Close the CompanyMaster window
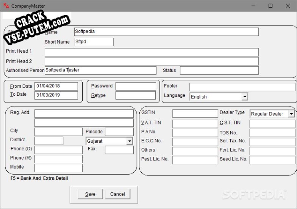The image size is (297, 209). pos(288,6)
